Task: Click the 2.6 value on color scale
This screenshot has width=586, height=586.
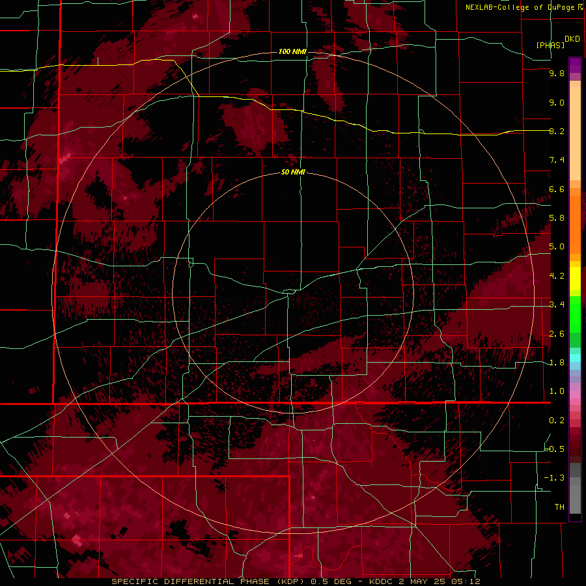Action: pos(557,334)
